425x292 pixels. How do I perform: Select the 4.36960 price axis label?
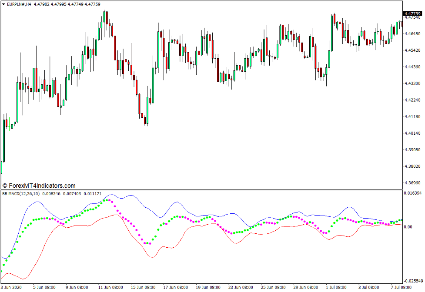click(x=412, y=183)
